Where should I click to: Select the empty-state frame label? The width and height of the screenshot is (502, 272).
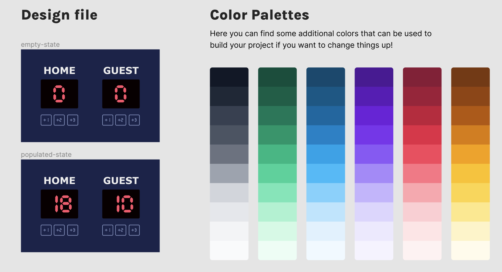pyautogui.click(x=40, y=45)
